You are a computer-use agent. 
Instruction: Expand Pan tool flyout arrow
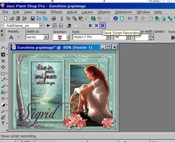[x=7, y=48]
